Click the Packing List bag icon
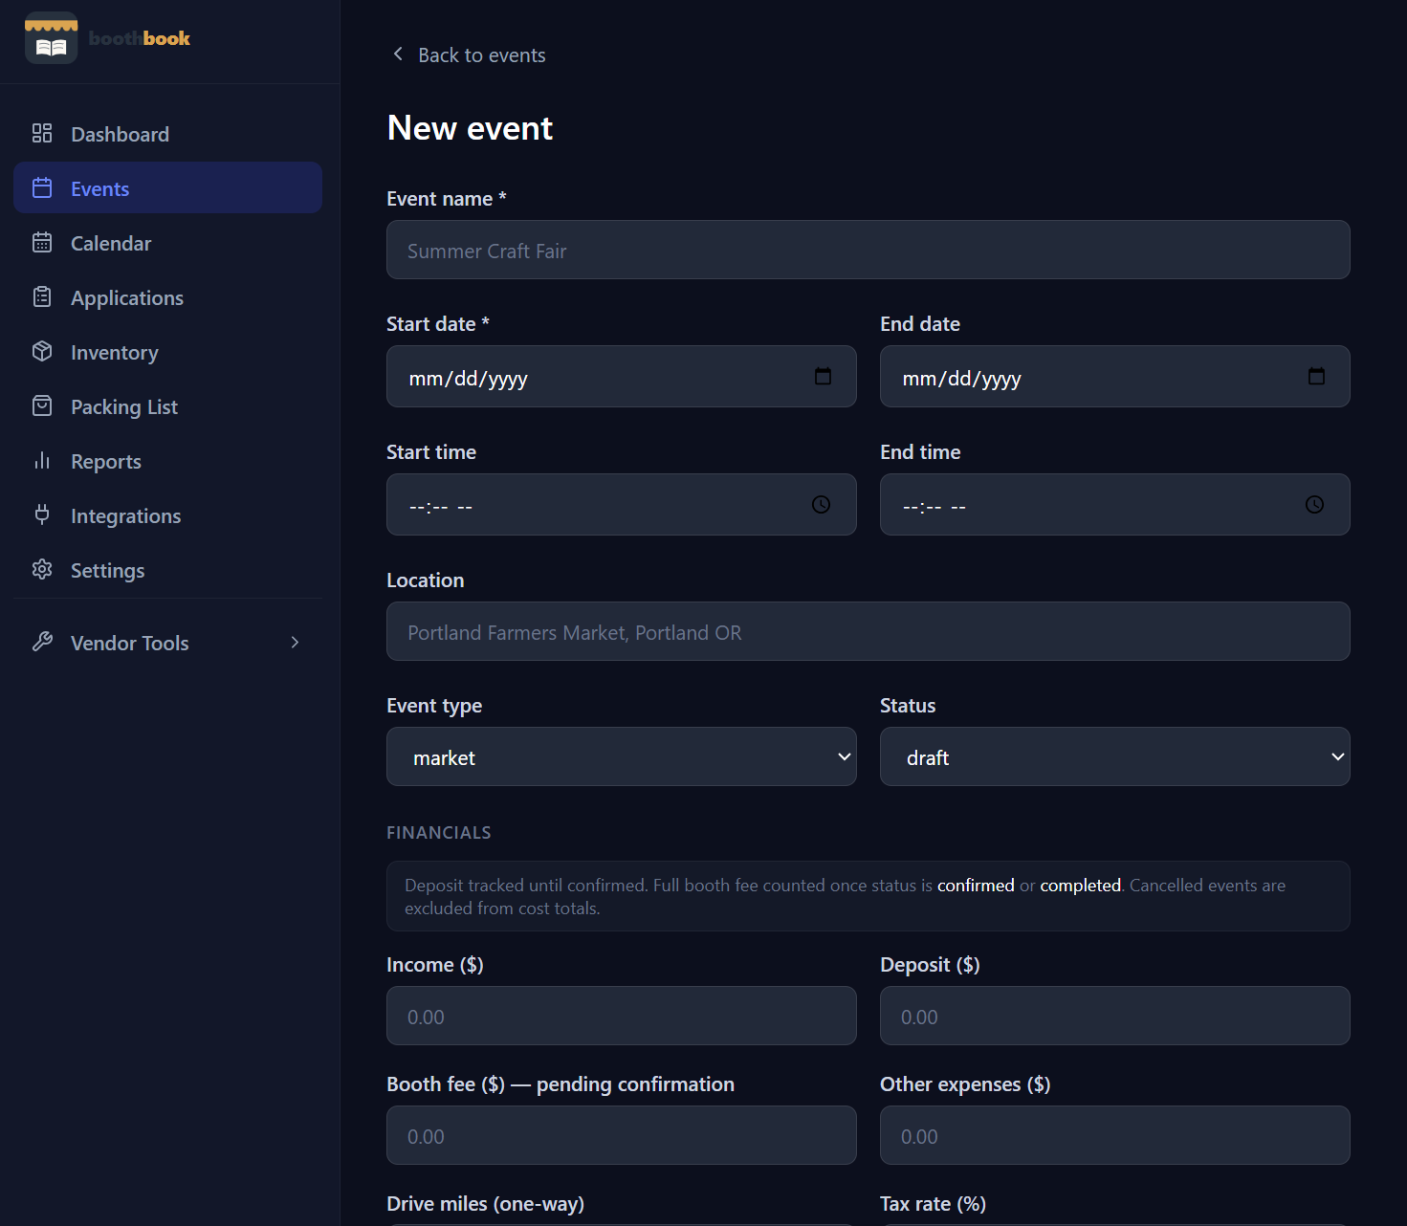Screen dimensions: 1407x1226 tap(42, 405)
